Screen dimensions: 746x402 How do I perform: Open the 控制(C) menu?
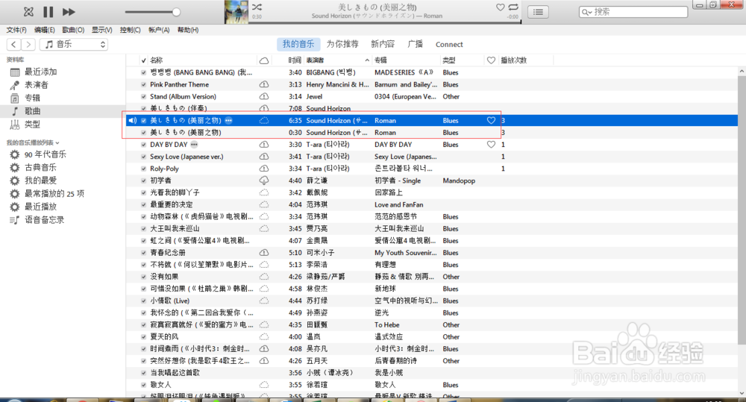click(x=131, y=30)
